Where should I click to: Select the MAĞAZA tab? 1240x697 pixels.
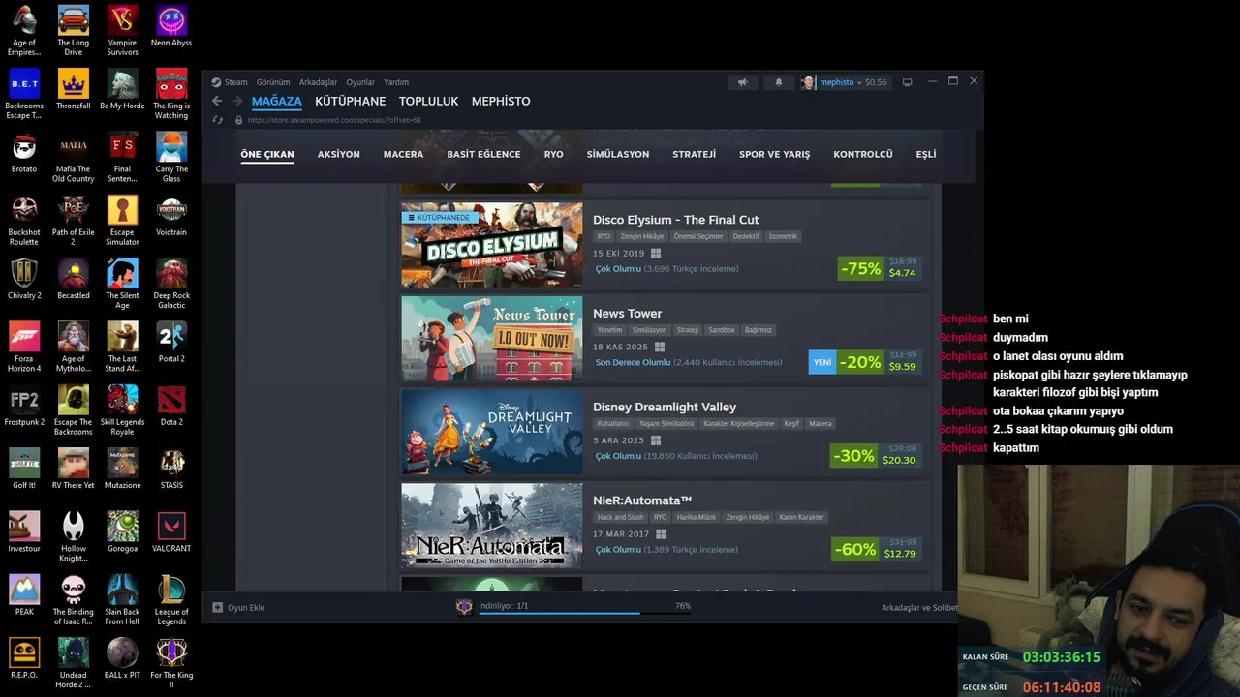tap(276, 101)
